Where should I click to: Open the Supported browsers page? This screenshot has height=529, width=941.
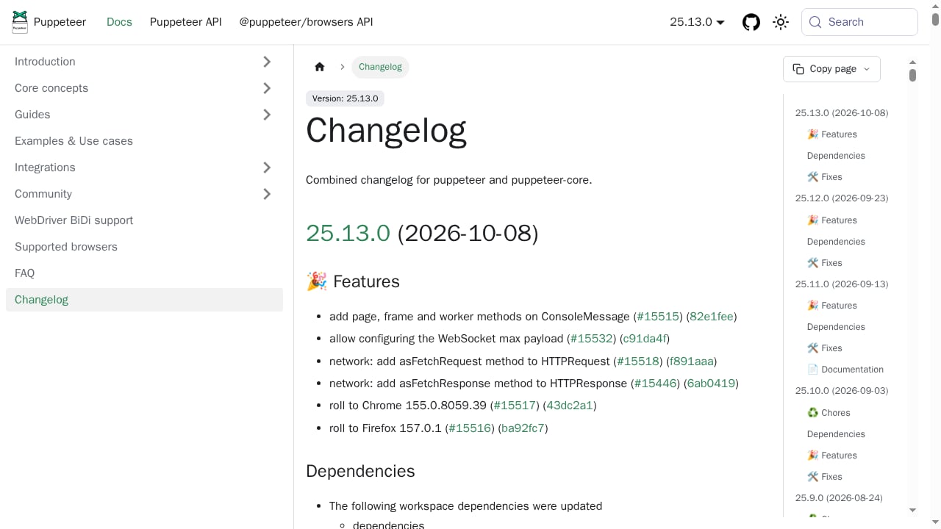coord(144,247)
